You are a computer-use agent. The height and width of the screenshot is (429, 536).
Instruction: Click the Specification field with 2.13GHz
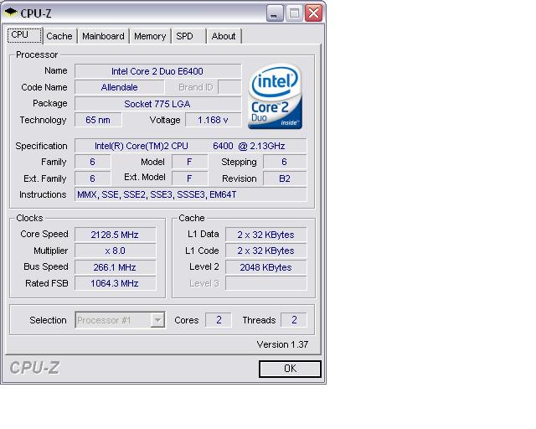(190, 146)
